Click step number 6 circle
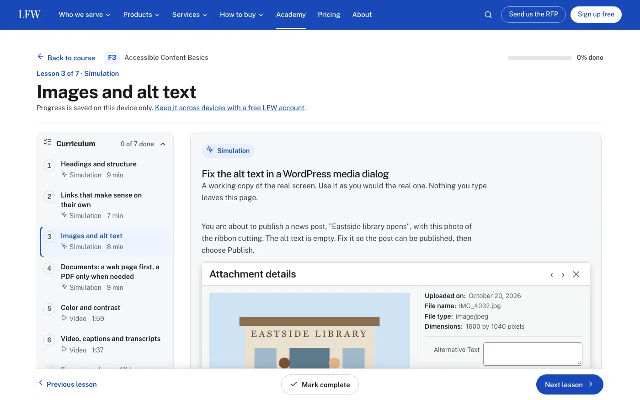 click(x=49, y=340)
